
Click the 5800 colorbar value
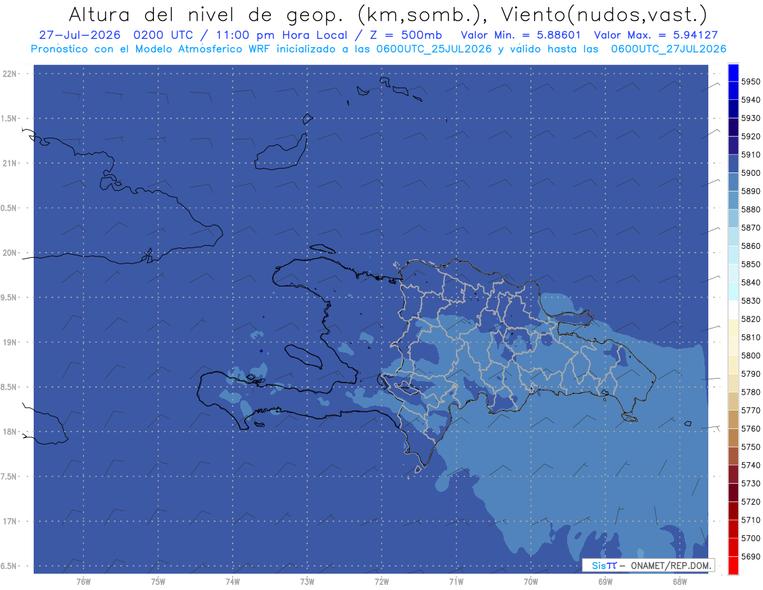click(751, 356)
